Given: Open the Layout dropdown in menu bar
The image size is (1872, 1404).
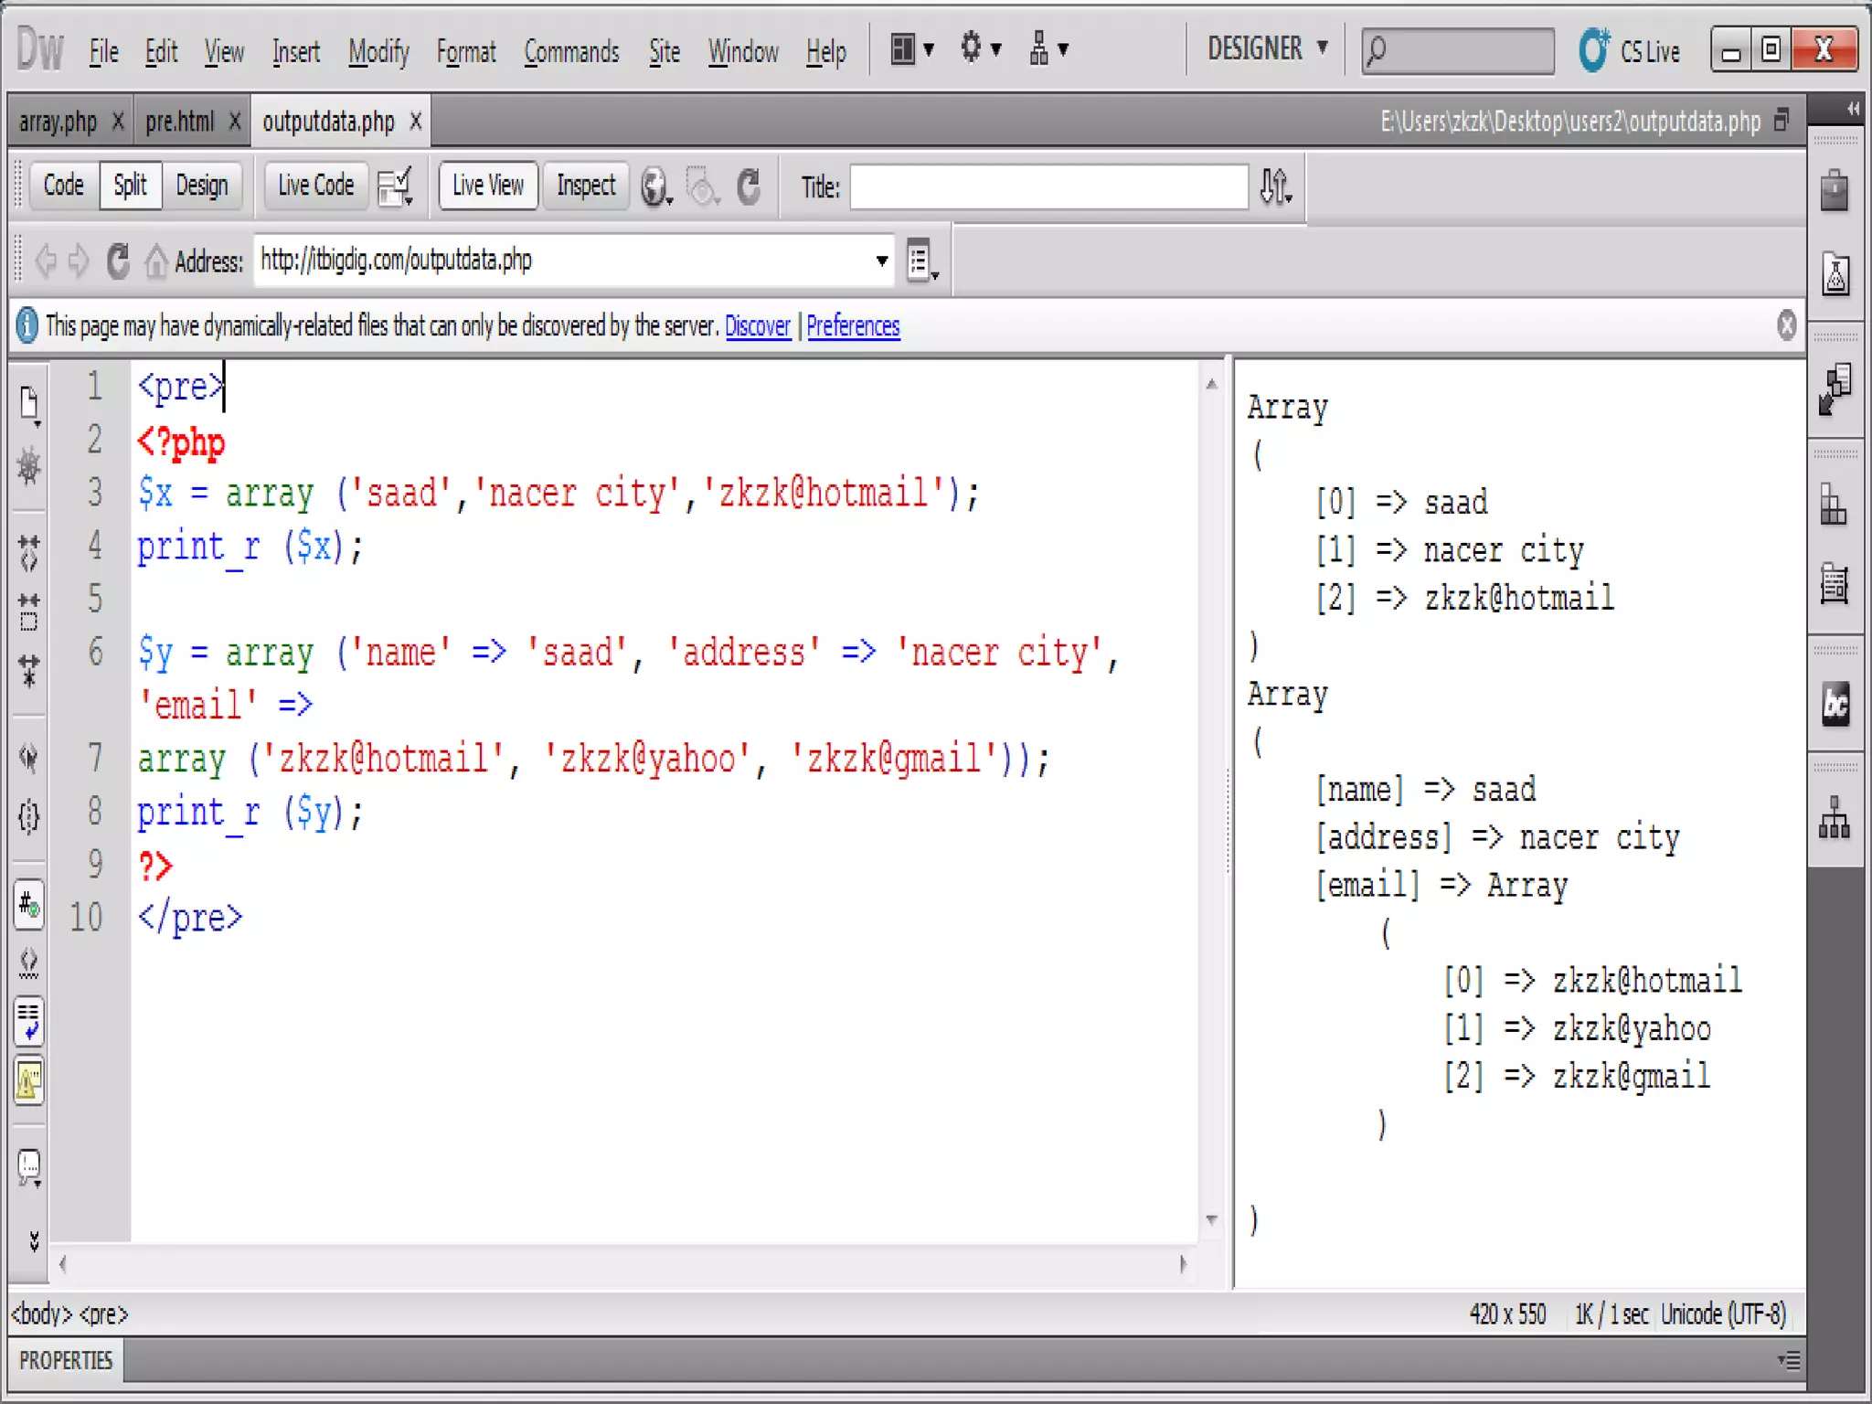Looking at the screenshot, I should pyautogui.click(x=910, y=49).
